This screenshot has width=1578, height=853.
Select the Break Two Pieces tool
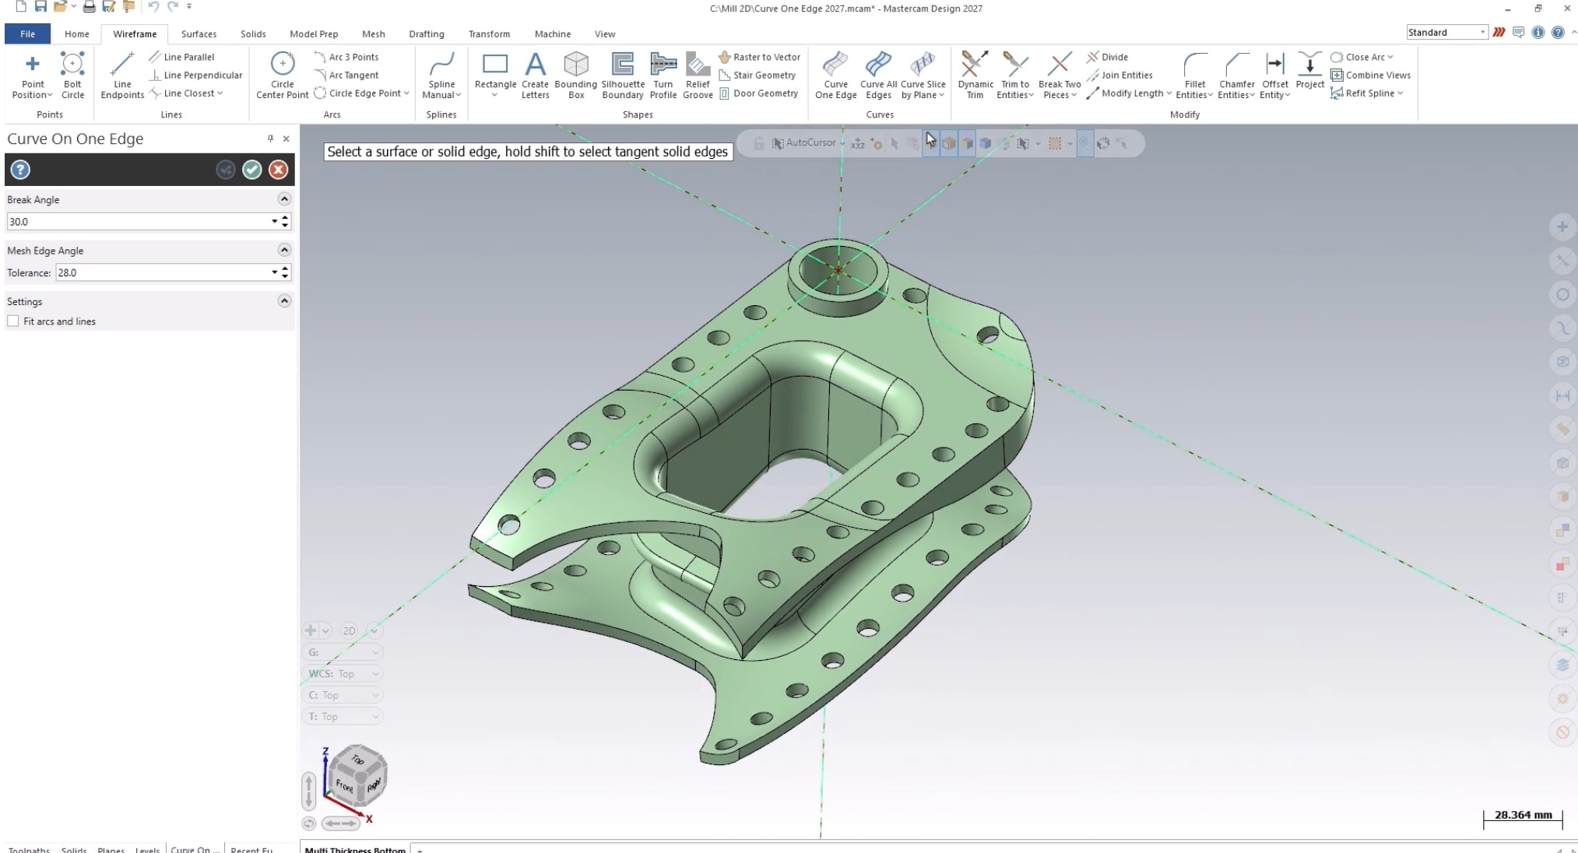tap(1060, 75)
